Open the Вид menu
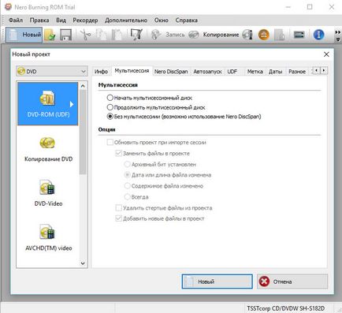The height and width of the screenshot is (313, 342). [x=61, y=20]
